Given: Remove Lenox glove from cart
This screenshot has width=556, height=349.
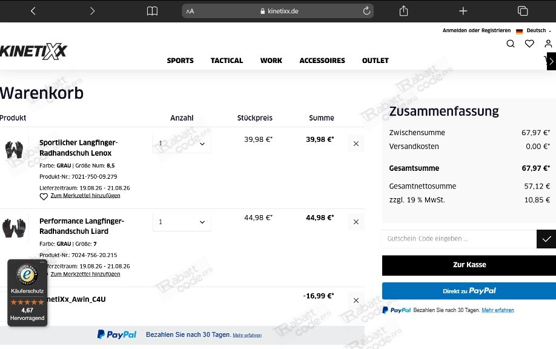Looking at the screenshot, I should click(x=356, y=144).
